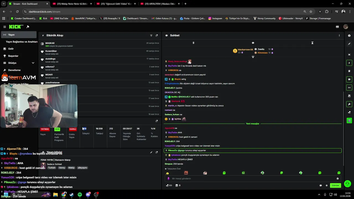This screenshot has height=199, width=354.
Task: Toggle the green wrench widget button
Action: point(349,104)
